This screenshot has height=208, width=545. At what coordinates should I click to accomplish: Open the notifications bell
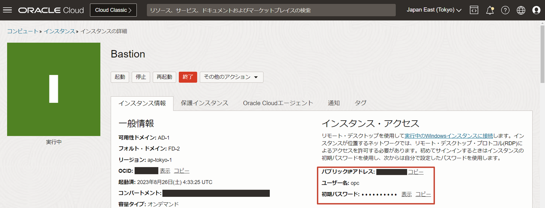pyautogui.click(x=490, y=10)
